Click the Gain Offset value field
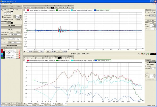This screenshot has height=107, width=157. (18, 15)
